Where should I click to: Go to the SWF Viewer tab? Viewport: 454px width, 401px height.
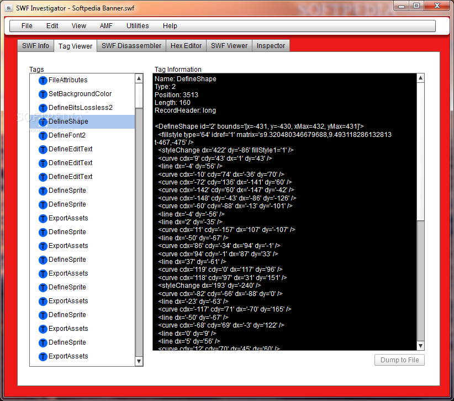click(x=229, y=46)
